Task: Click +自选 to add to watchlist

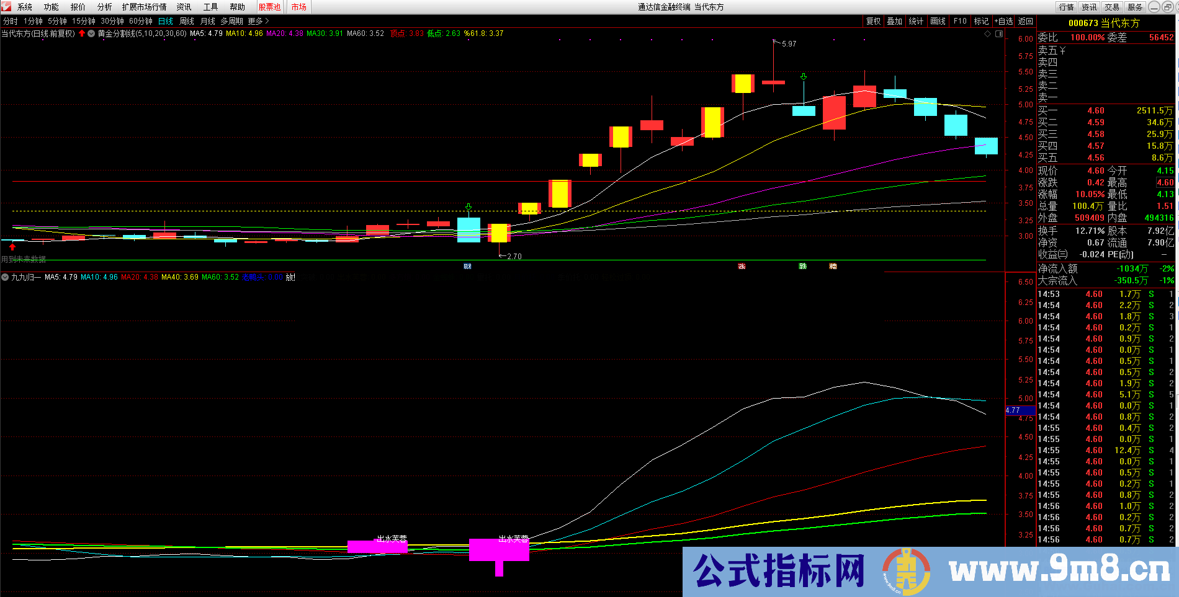Action: [1003, 21]
